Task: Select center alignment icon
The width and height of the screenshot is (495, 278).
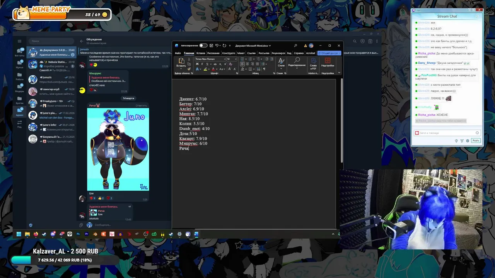Action: coord(247,64)
